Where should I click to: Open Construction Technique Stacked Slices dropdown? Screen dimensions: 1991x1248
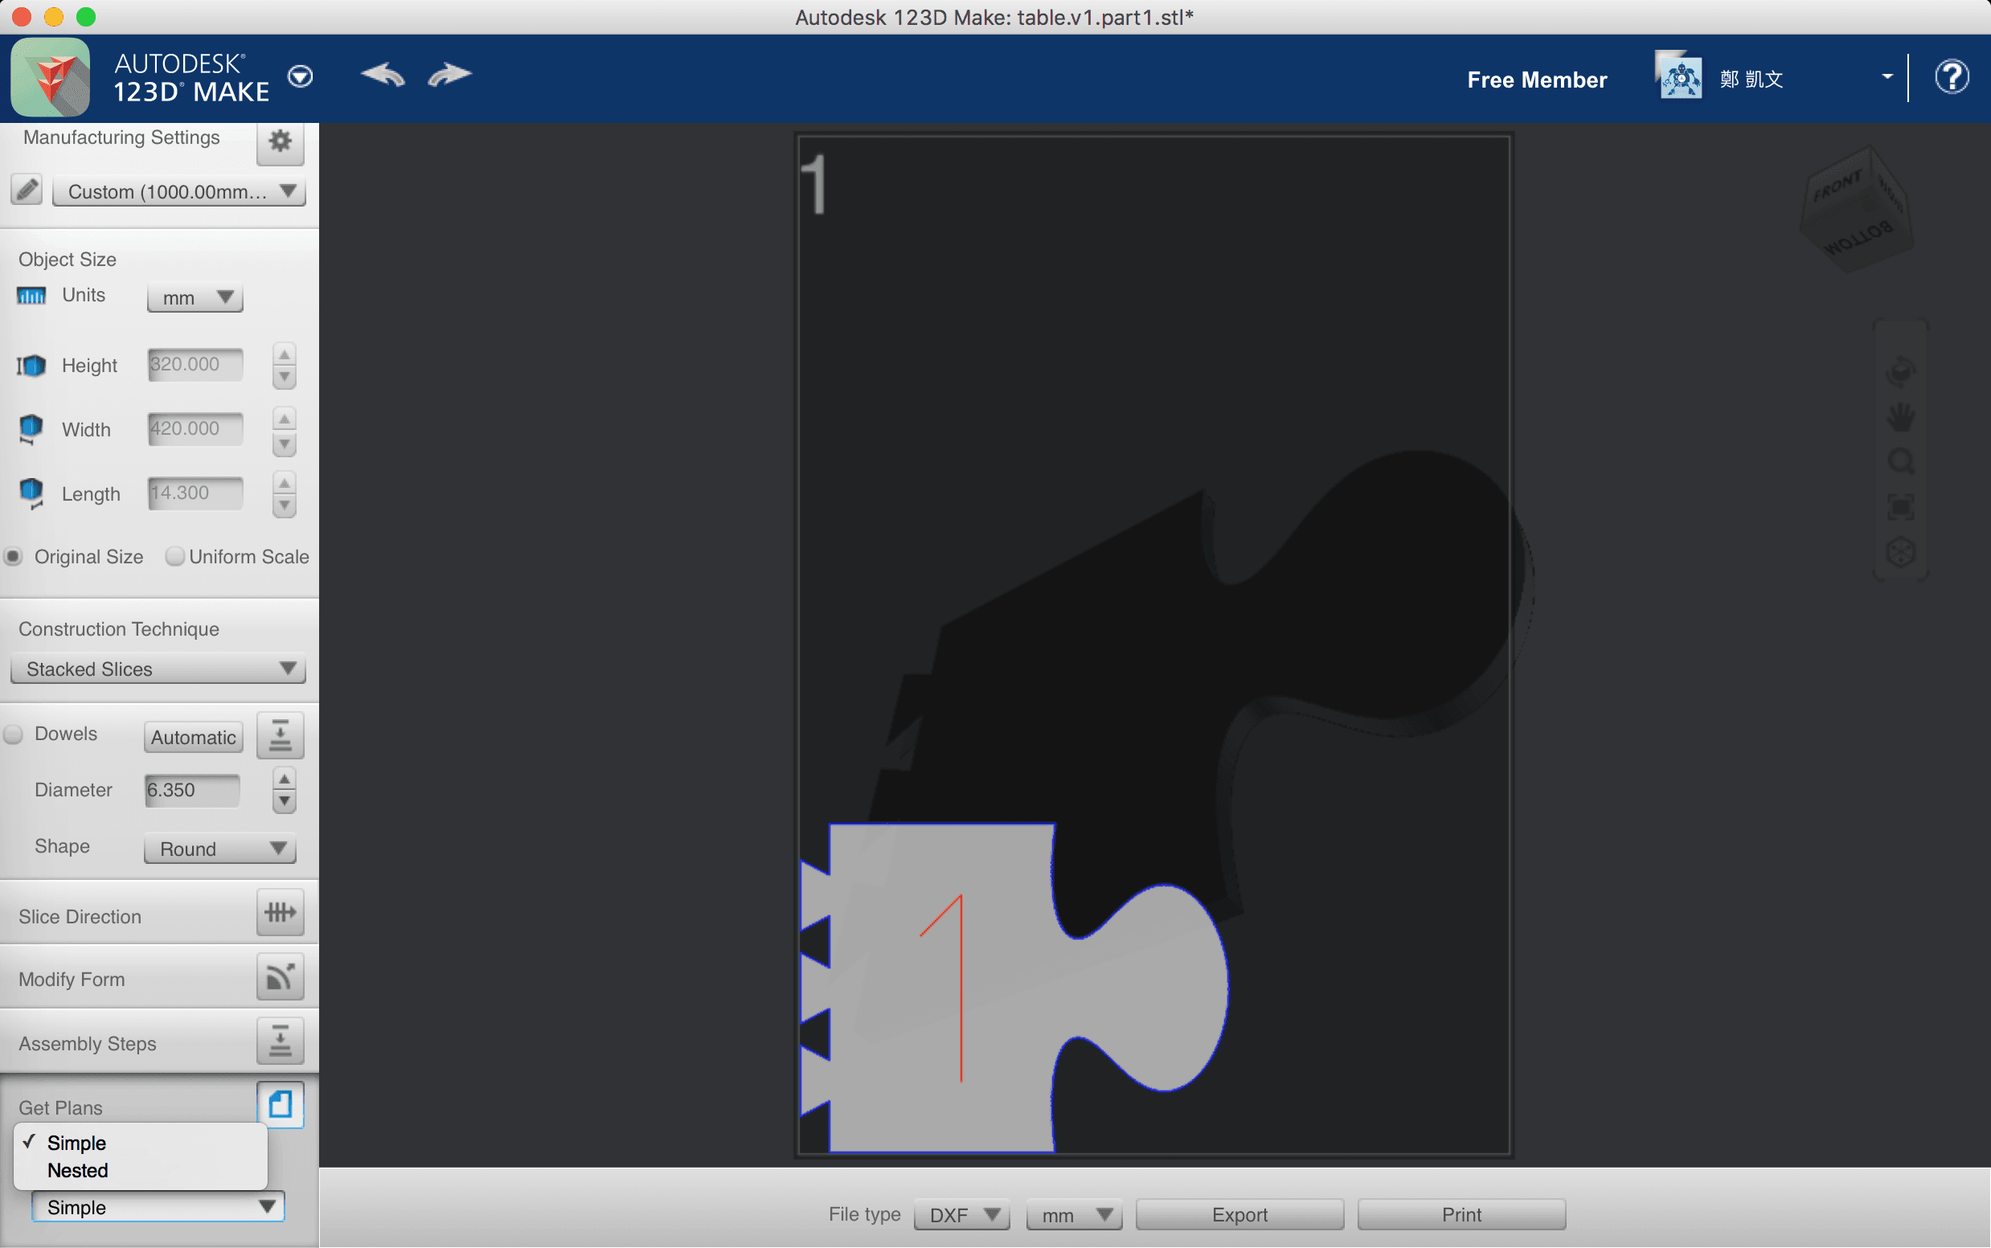pos(158,669)
